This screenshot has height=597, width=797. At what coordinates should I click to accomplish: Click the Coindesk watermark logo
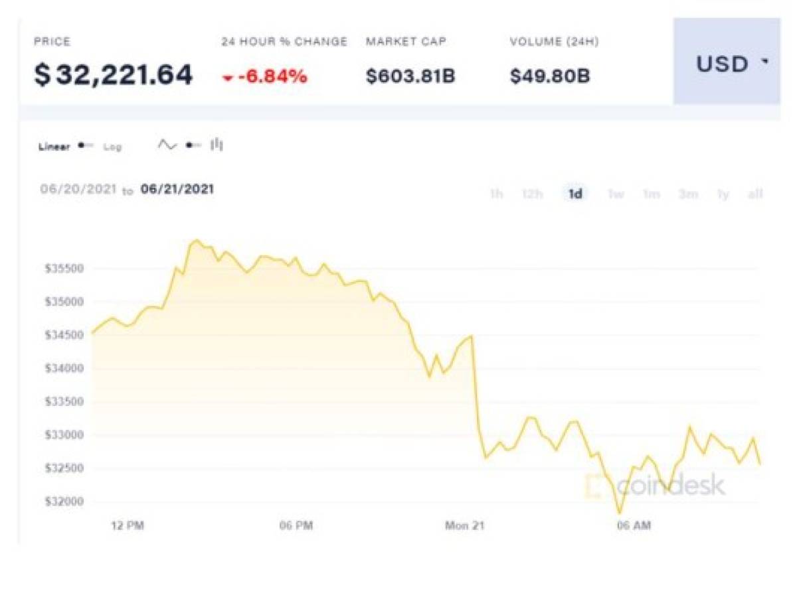tap(655, 486)
